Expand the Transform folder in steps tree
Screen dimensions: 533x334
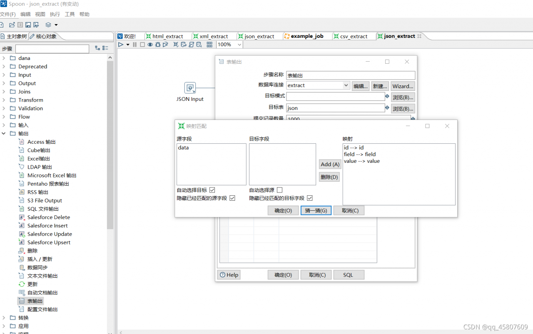pyautogui.click(x=4, y=100)
